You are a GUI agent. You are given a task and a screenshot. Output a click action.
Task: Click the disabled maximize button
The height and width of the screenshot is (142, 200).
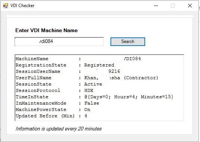click(173, 6)
